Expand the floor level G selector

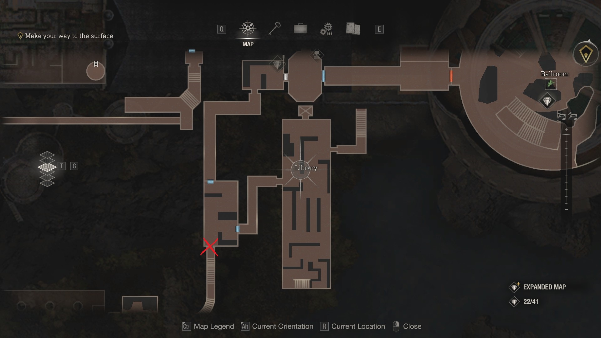tap(74, 166)
